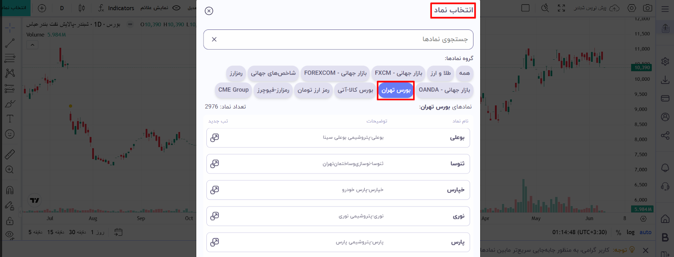Open پارس symbol in a new tab

point(215,242)
